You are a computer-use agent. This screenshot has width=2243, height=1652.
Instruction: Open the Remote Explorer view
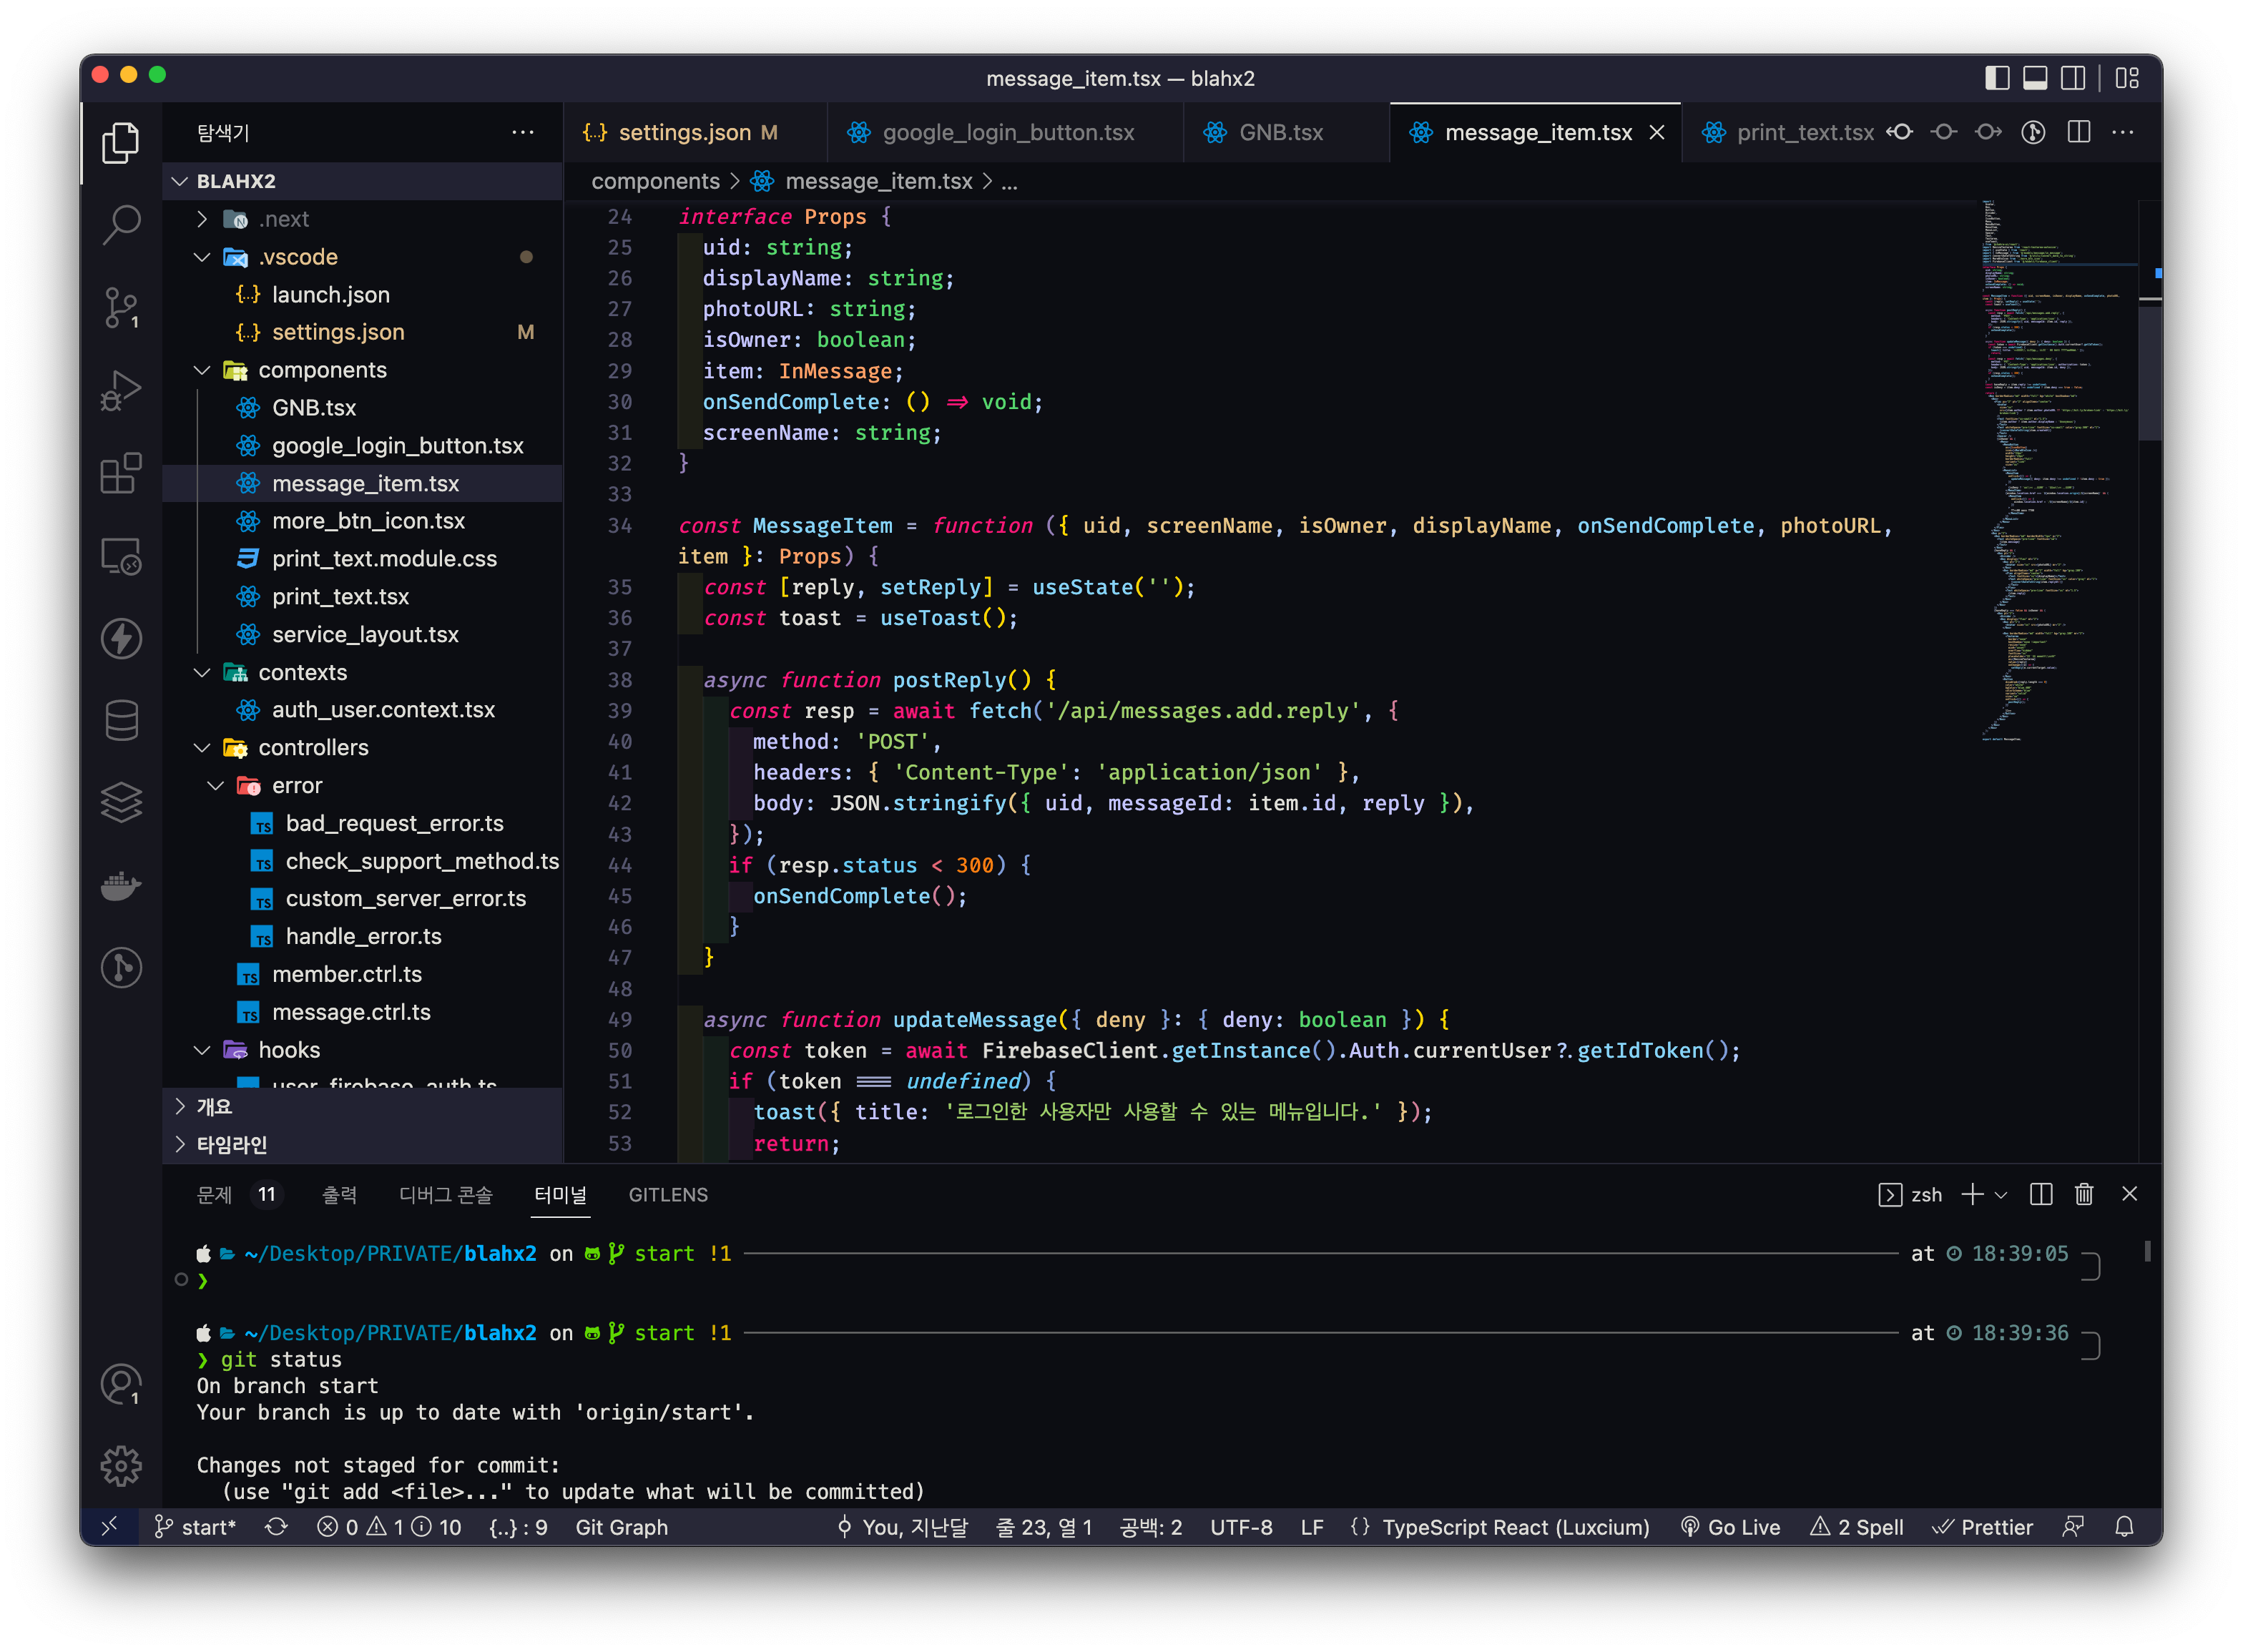pos(121,557)
